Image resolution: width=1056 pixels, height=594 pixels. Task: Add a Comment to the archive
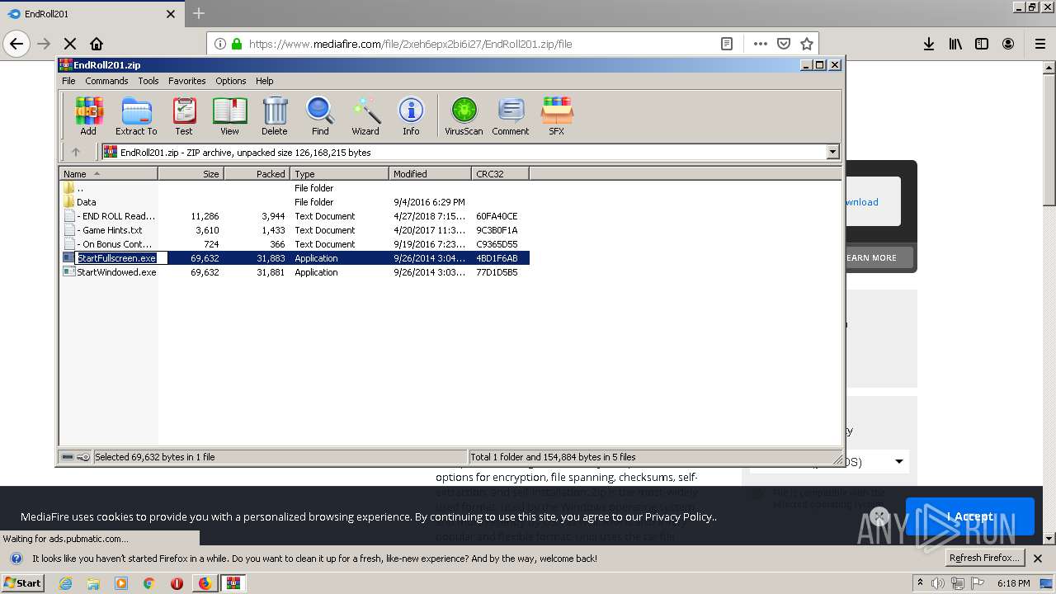[x=511, y=115]
